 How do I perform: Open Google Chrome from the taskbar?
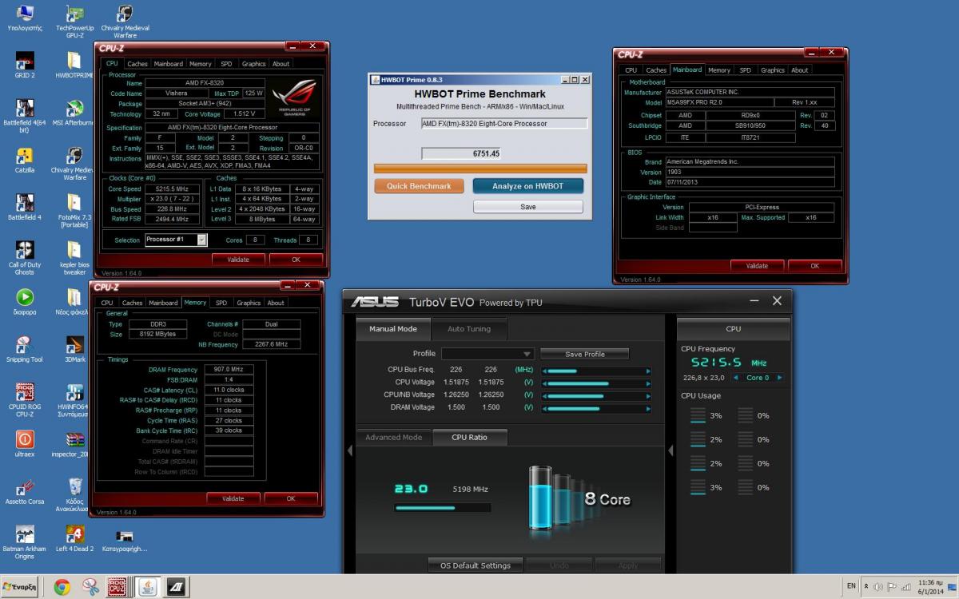62,587
